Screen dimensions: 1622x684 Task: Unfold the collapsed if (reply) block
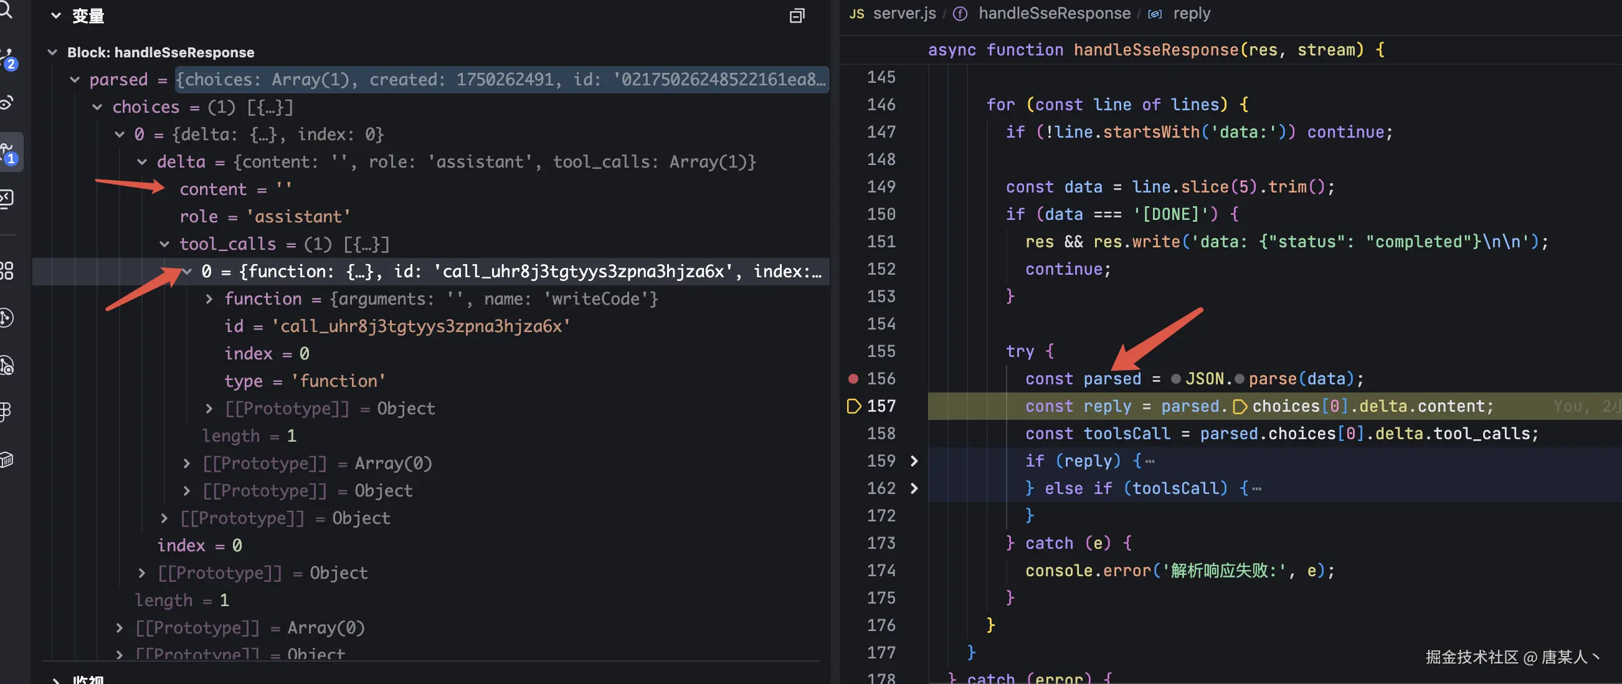914,461
